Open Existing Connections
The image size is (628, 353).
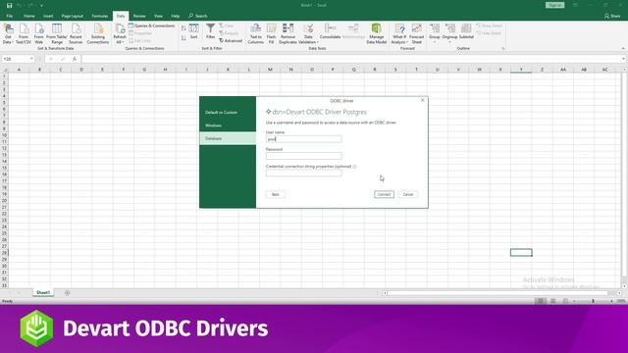point(98,33)
